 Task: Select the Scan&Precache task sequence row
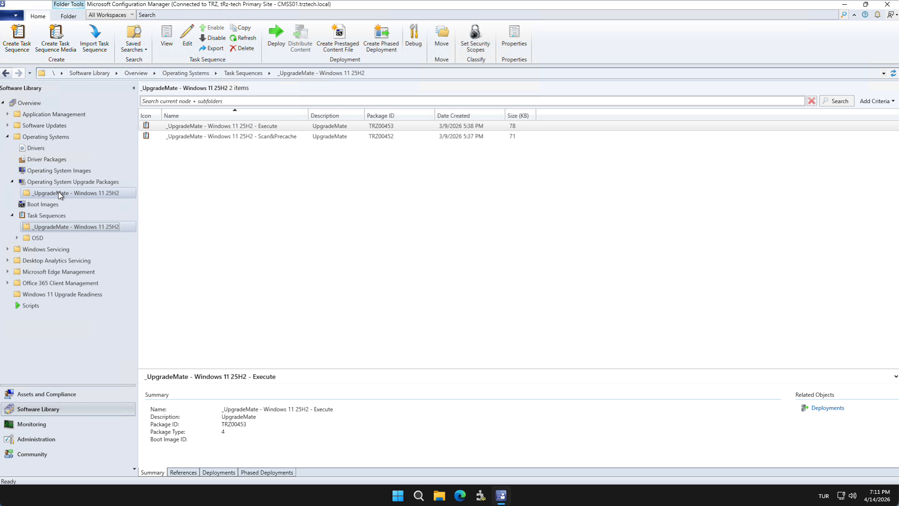518,136
